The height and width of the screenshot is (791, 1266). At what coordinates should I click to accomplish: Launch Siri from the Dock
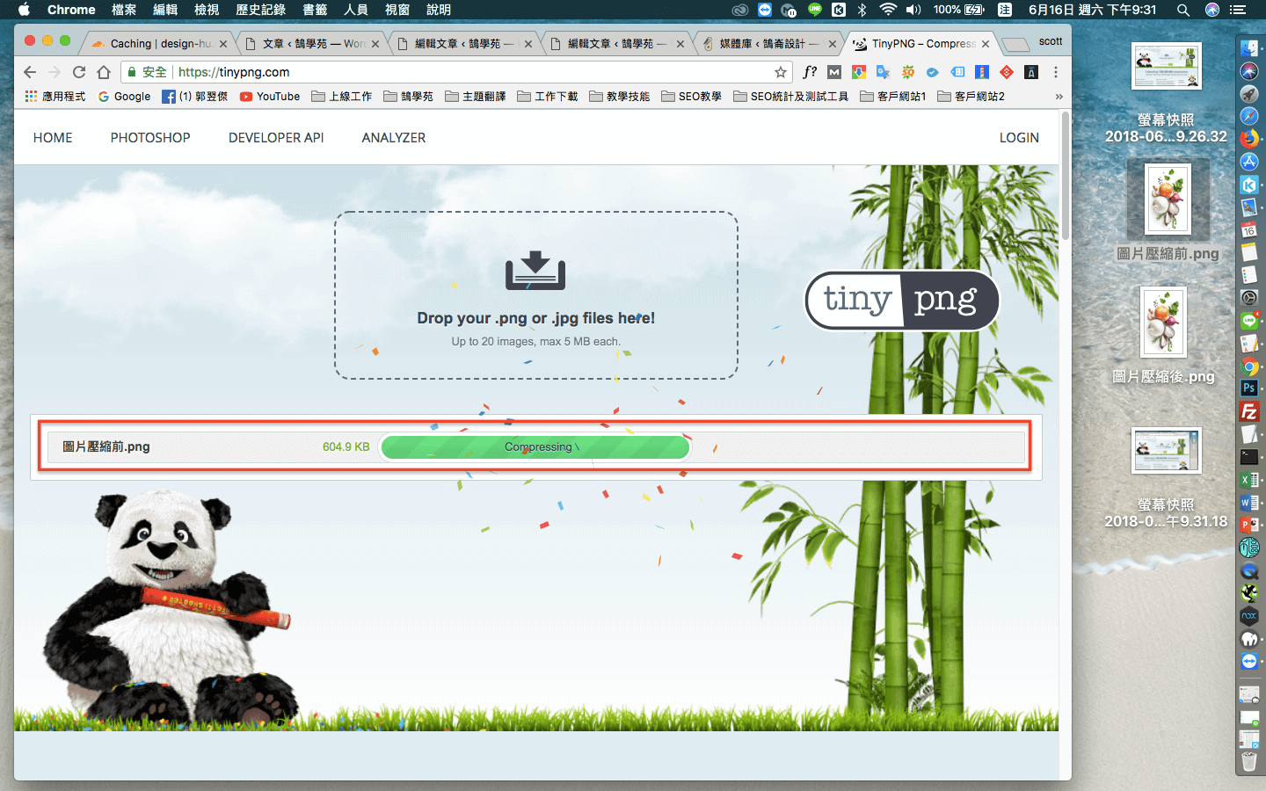point(1249,71)
